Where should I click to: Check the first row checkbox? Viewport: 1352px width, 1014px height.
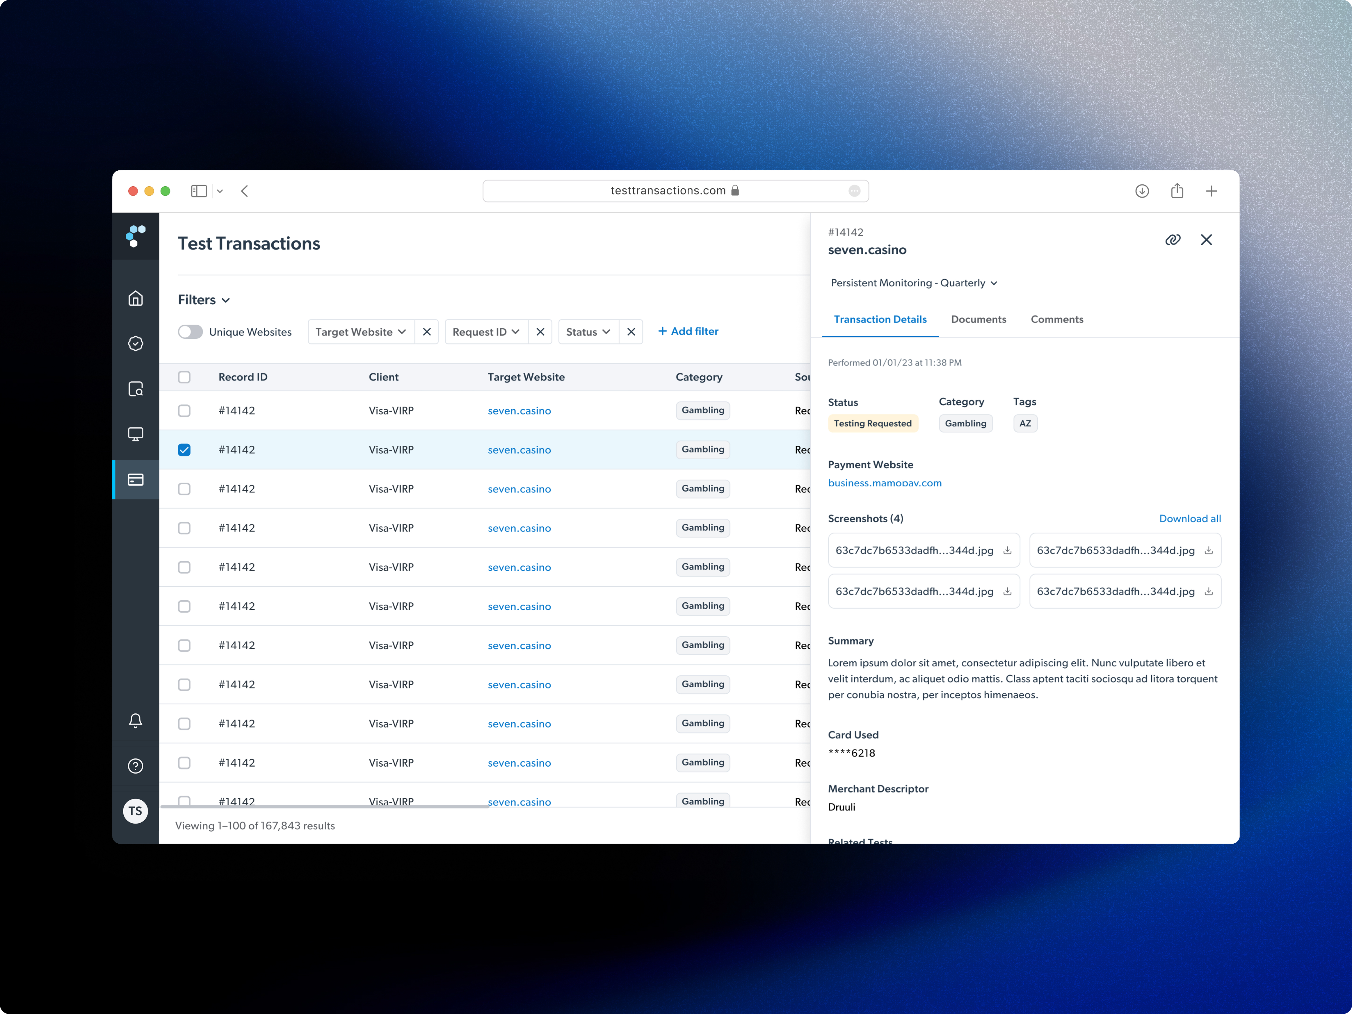pyautogui.click(x=184, y=410)
